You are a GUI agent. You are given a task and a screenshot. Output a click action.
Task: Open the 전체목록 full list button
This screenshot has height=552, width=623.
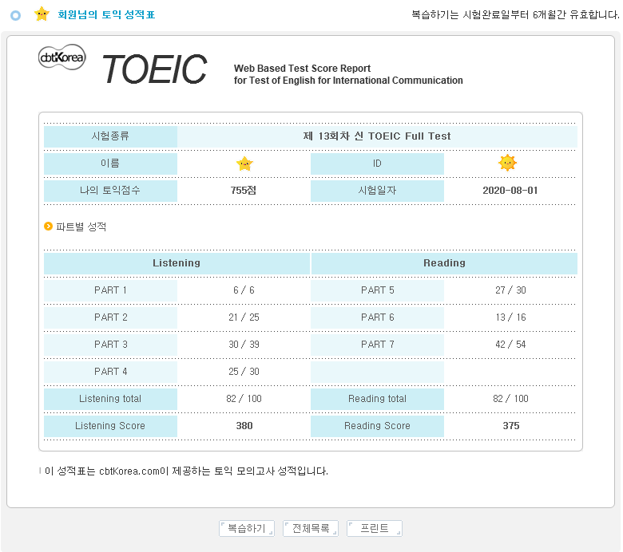pos(311,528)
